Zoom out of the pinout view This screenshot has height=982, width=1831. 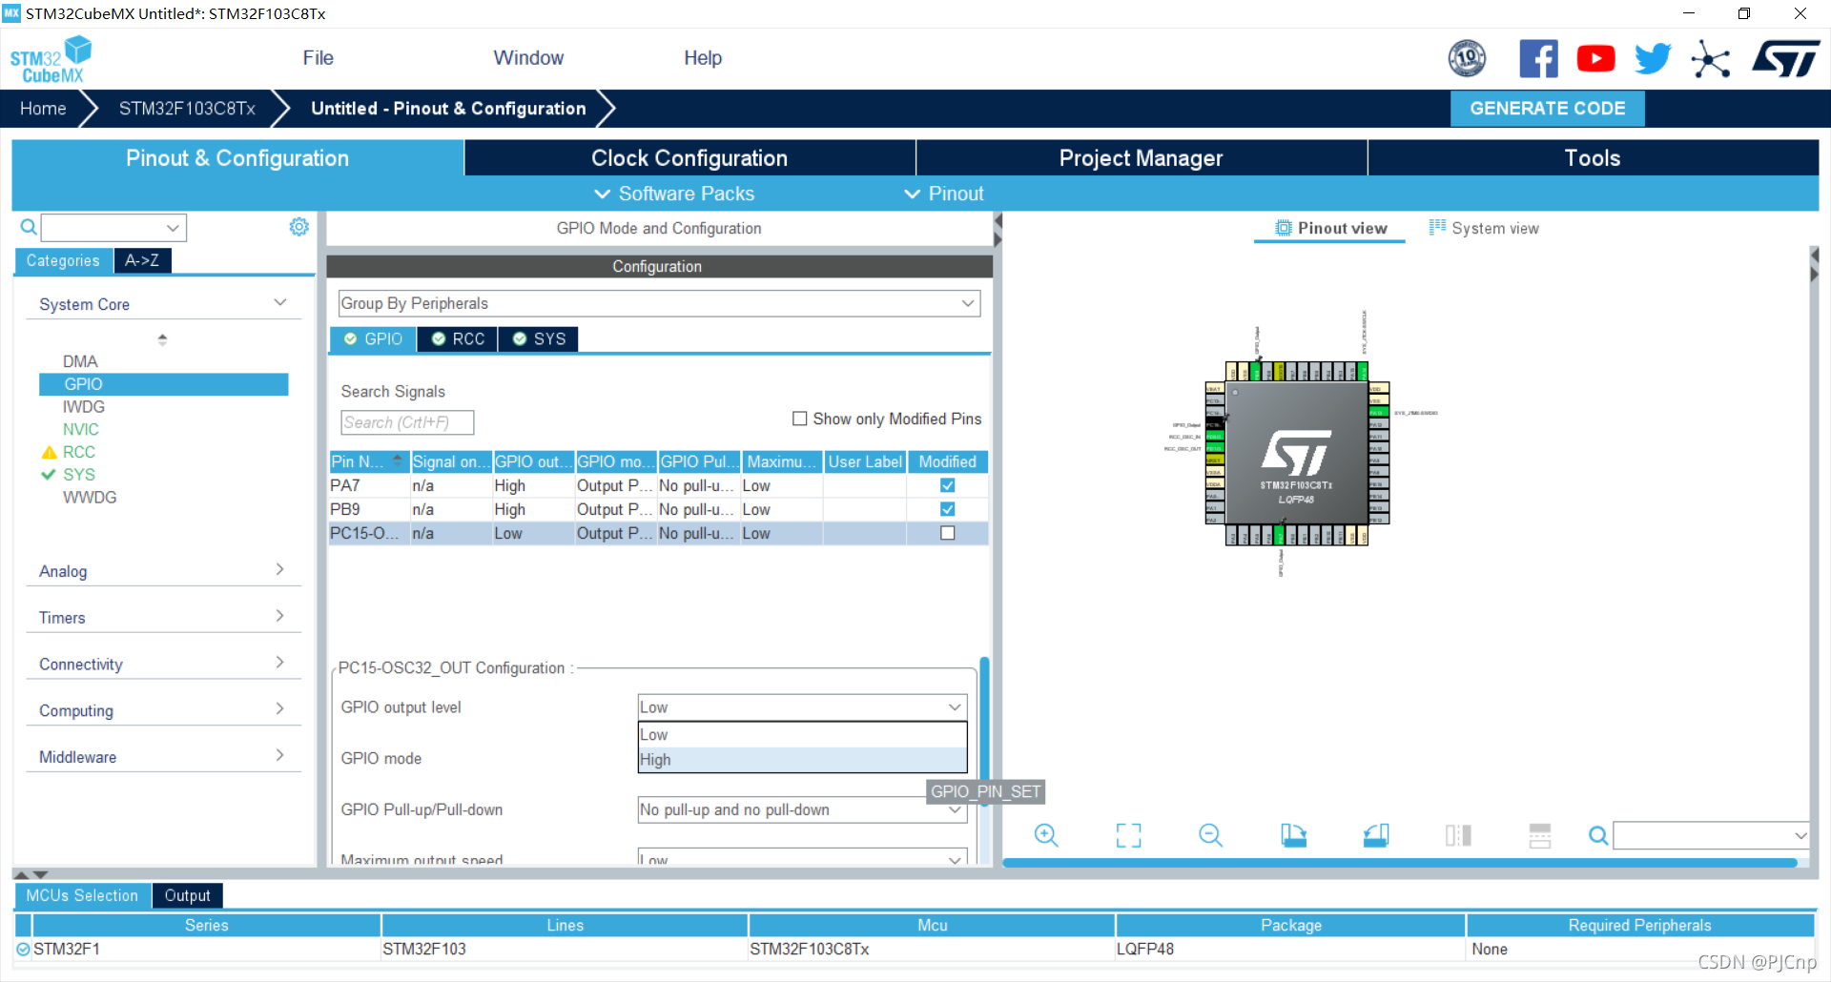click(1211, 835)
